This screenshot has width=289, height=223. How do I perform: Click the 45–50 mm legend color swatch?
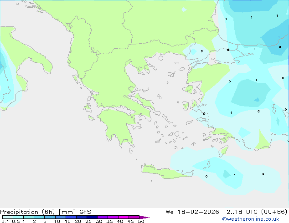click(x=134, y=217)
